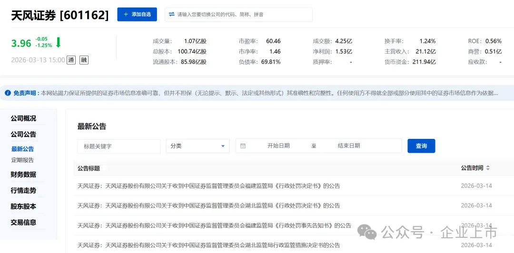Screen dimensions: 514x253
Task: Focus the company code search field
Action: click(238, 14)
